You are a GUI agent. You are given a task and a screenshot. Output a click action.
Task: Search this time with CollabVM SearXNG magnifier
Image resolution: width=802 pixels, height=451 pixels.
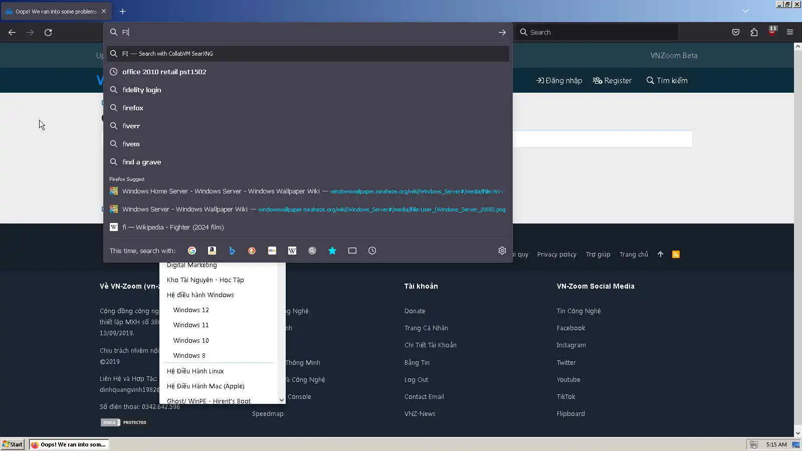(x=312, y=251)
